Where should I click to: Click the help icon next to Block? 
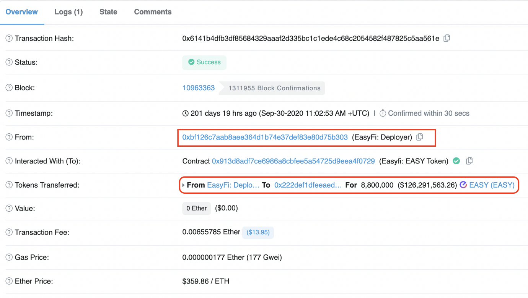[9, 88]
